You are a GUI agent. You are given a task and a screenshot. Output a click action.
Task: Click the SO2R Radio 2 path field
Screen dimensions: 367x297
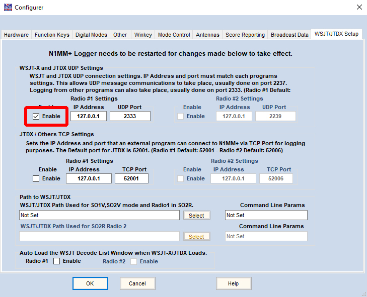tap(100, 236)
